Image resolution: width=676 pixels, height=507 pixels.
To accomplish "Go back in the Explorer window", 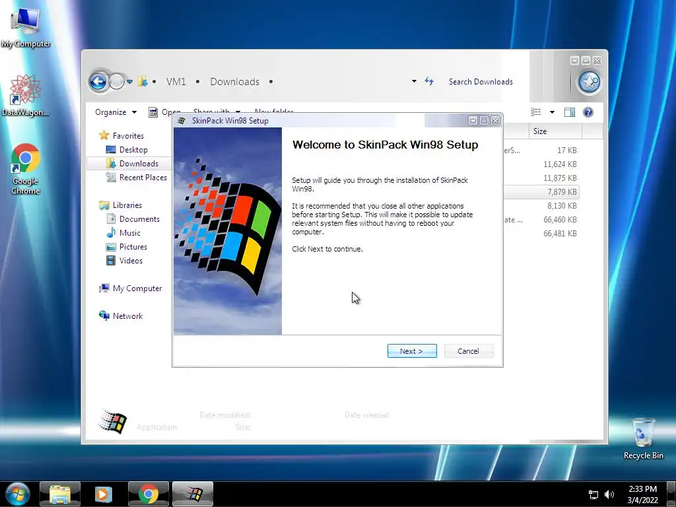I will [x=98, y=81].
